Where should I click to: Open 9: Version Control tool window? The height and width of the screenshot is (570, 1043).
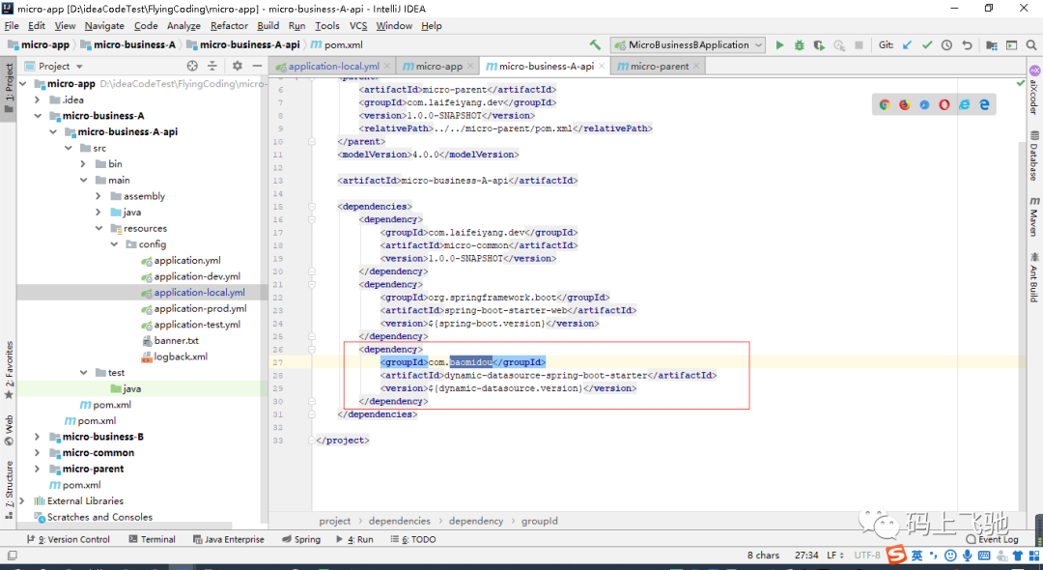68,539
